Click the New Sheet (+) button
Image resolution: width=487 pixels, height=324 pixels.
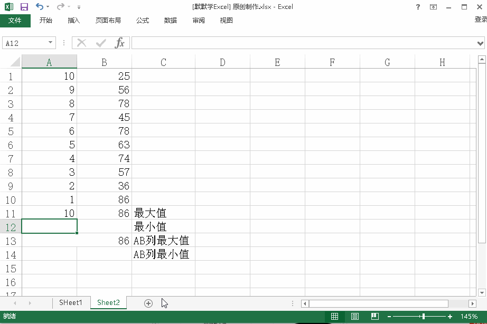point(148,303)
